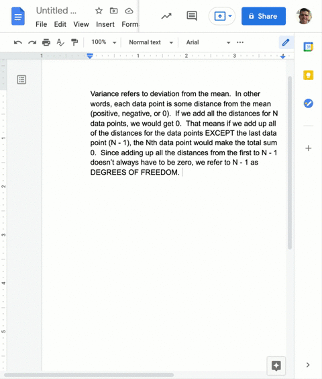Image resolution: width=322 pixels, height=379 pixels.
Task: Open the Insert menu
Action: [x=105, y=24]
